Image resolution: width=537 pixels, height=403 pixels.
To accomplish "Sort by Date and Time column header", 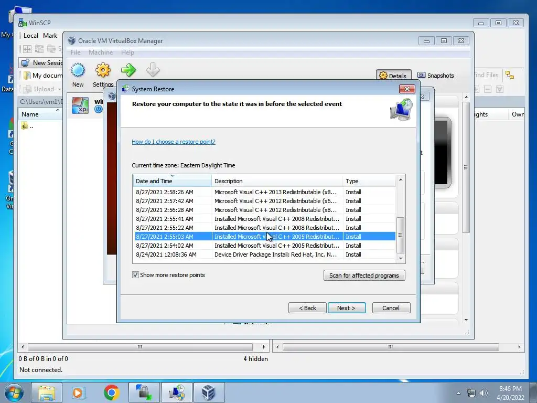I will 172,181.
